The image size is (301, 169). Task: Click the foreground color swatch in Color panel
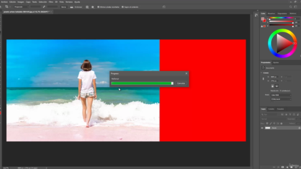tap(262, 19)
